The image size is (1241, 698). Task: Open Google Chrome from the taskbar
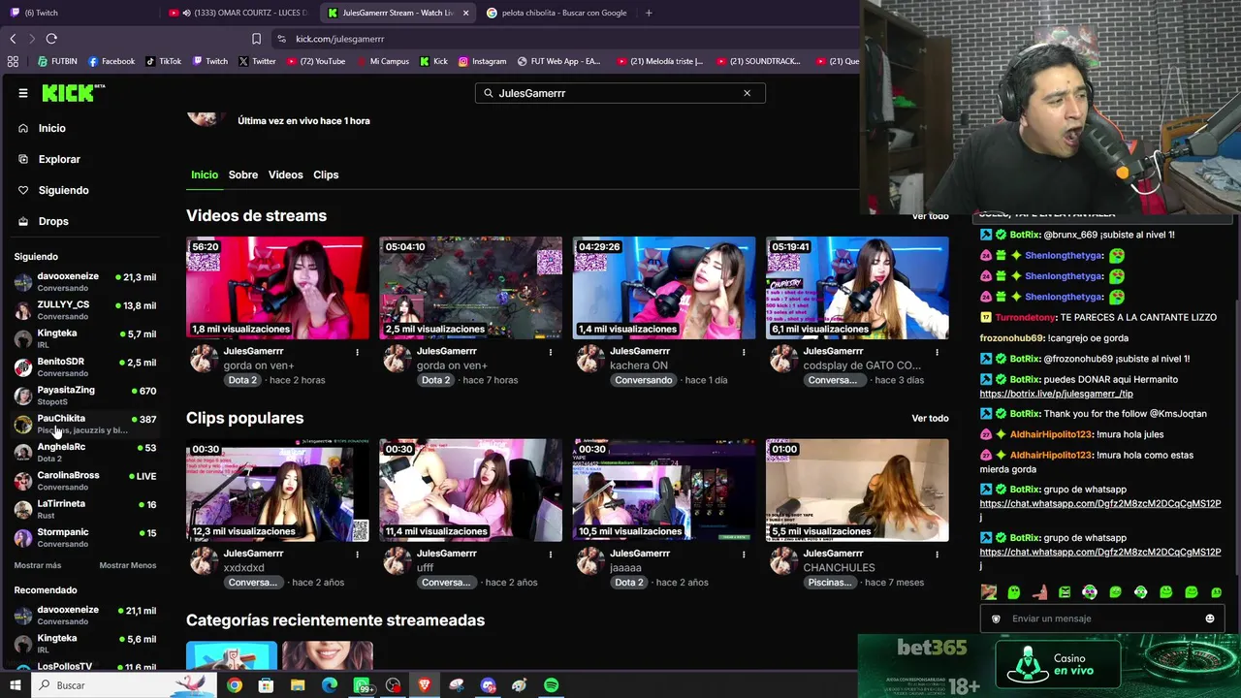click(235, 685)
